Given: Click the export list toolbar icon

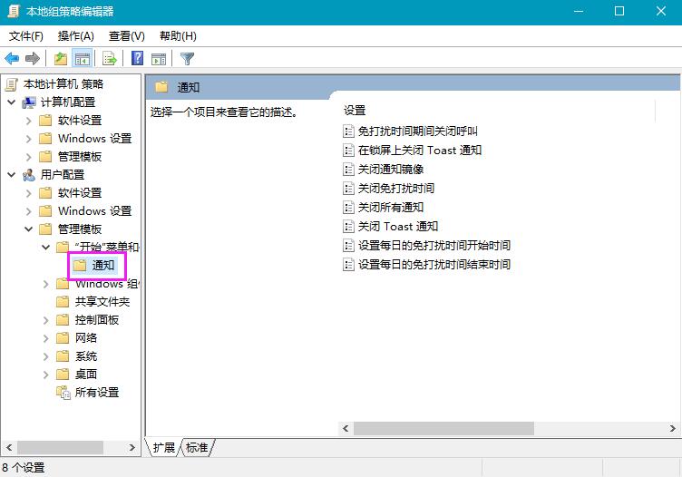Looking at the screenshot, I should (x=110, y=58).
